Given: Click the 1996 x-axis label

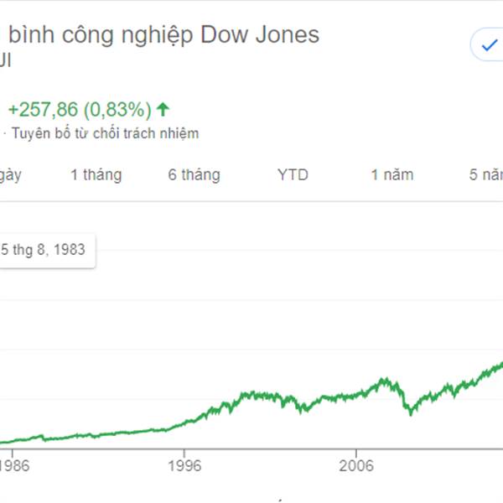Looking at the screenshot, I should [184, 466].
